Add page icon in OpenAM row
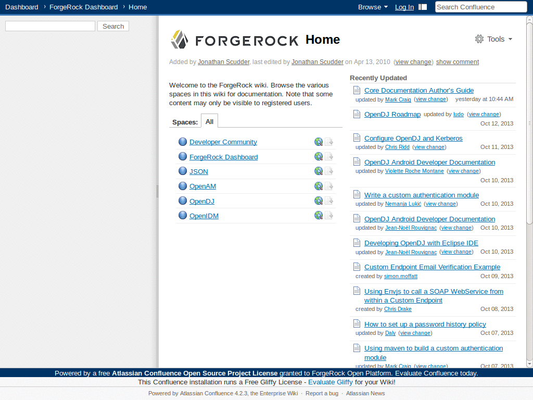The image size is (533, 400). point(329,186)
